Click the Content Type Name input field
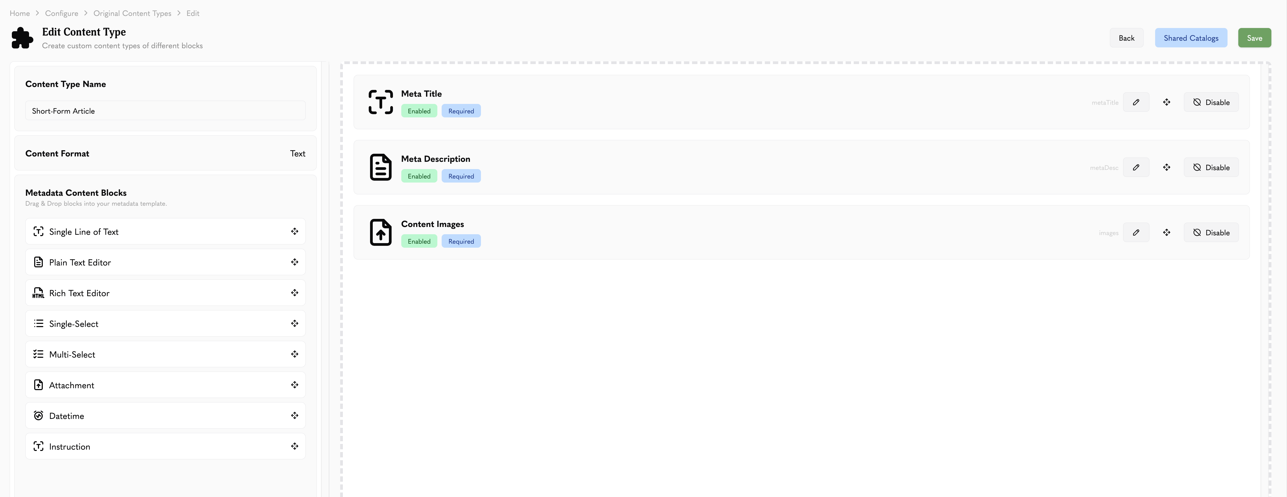This screenshot has width=1287, height=497. click(x=165, y=110)
